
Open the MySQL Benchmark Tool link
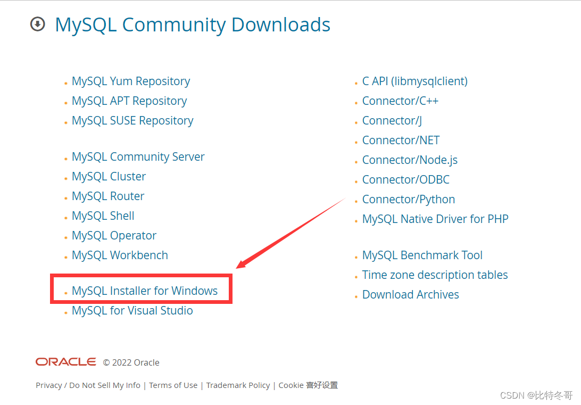(x=422, y=255)
